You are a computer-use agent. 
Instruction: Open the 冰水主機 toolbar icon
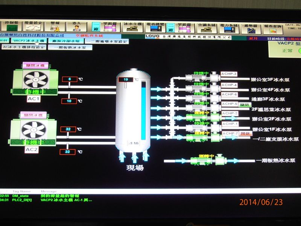click(132, 27)
